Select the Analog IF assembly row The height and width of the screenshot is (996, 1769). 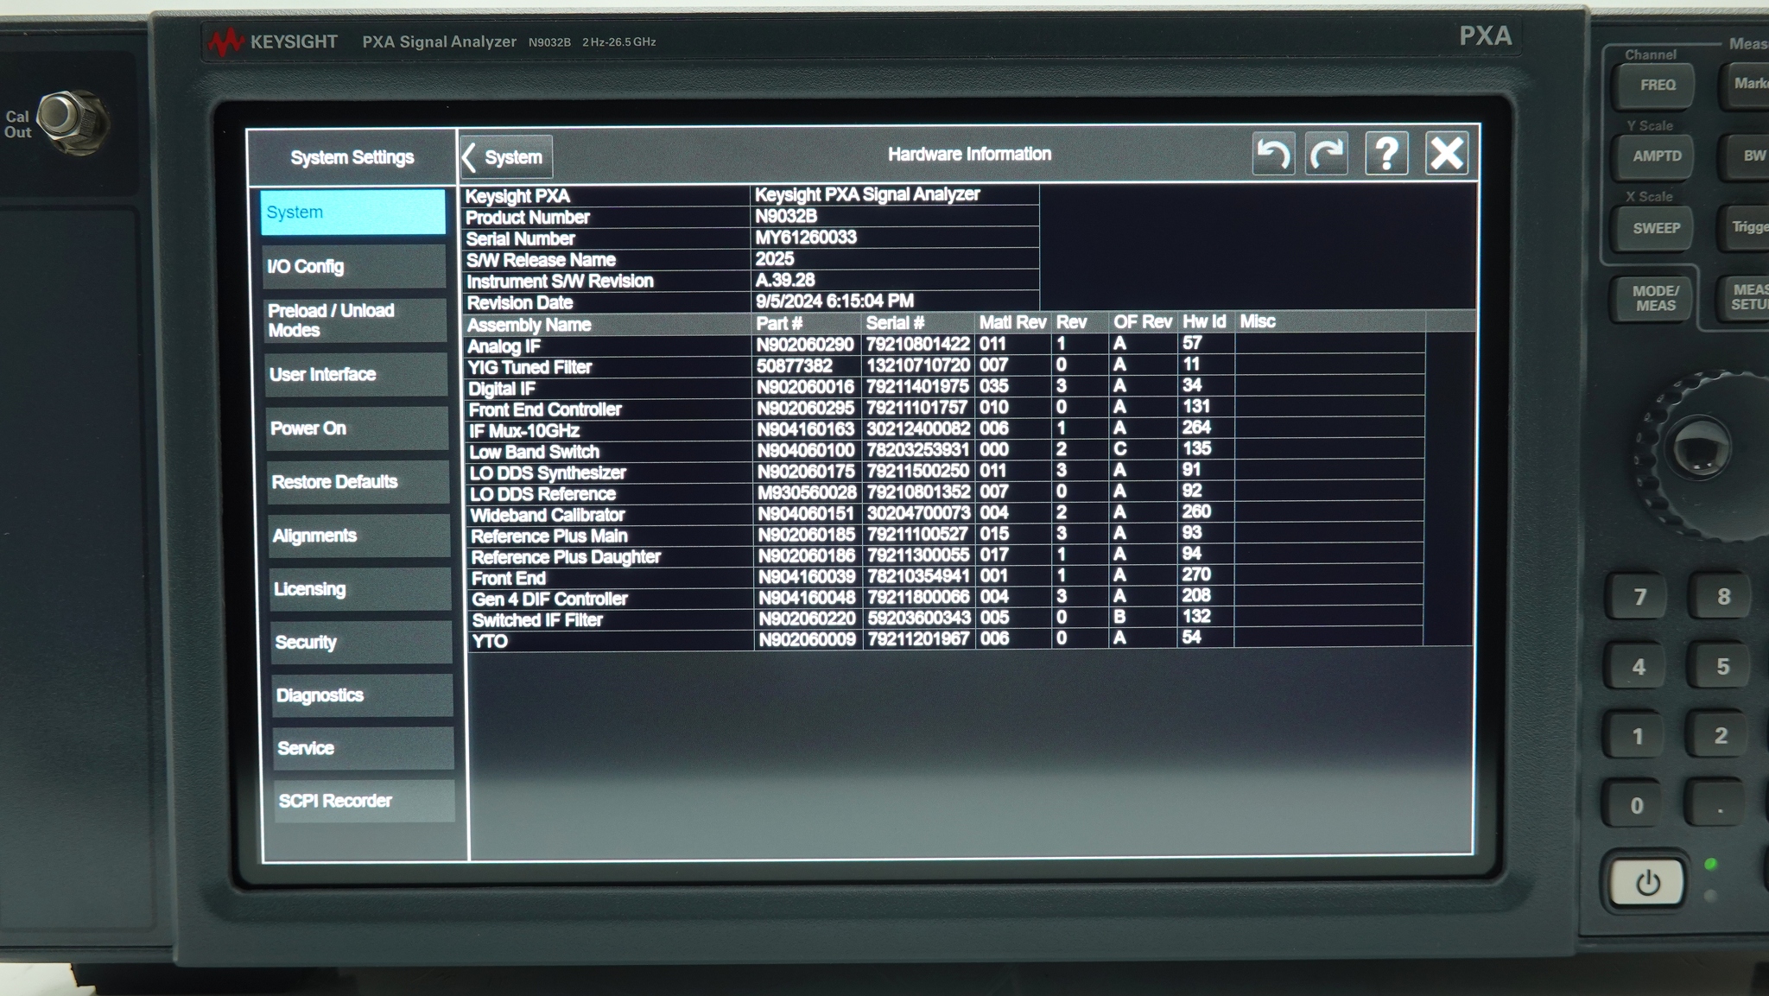point(945,345)
